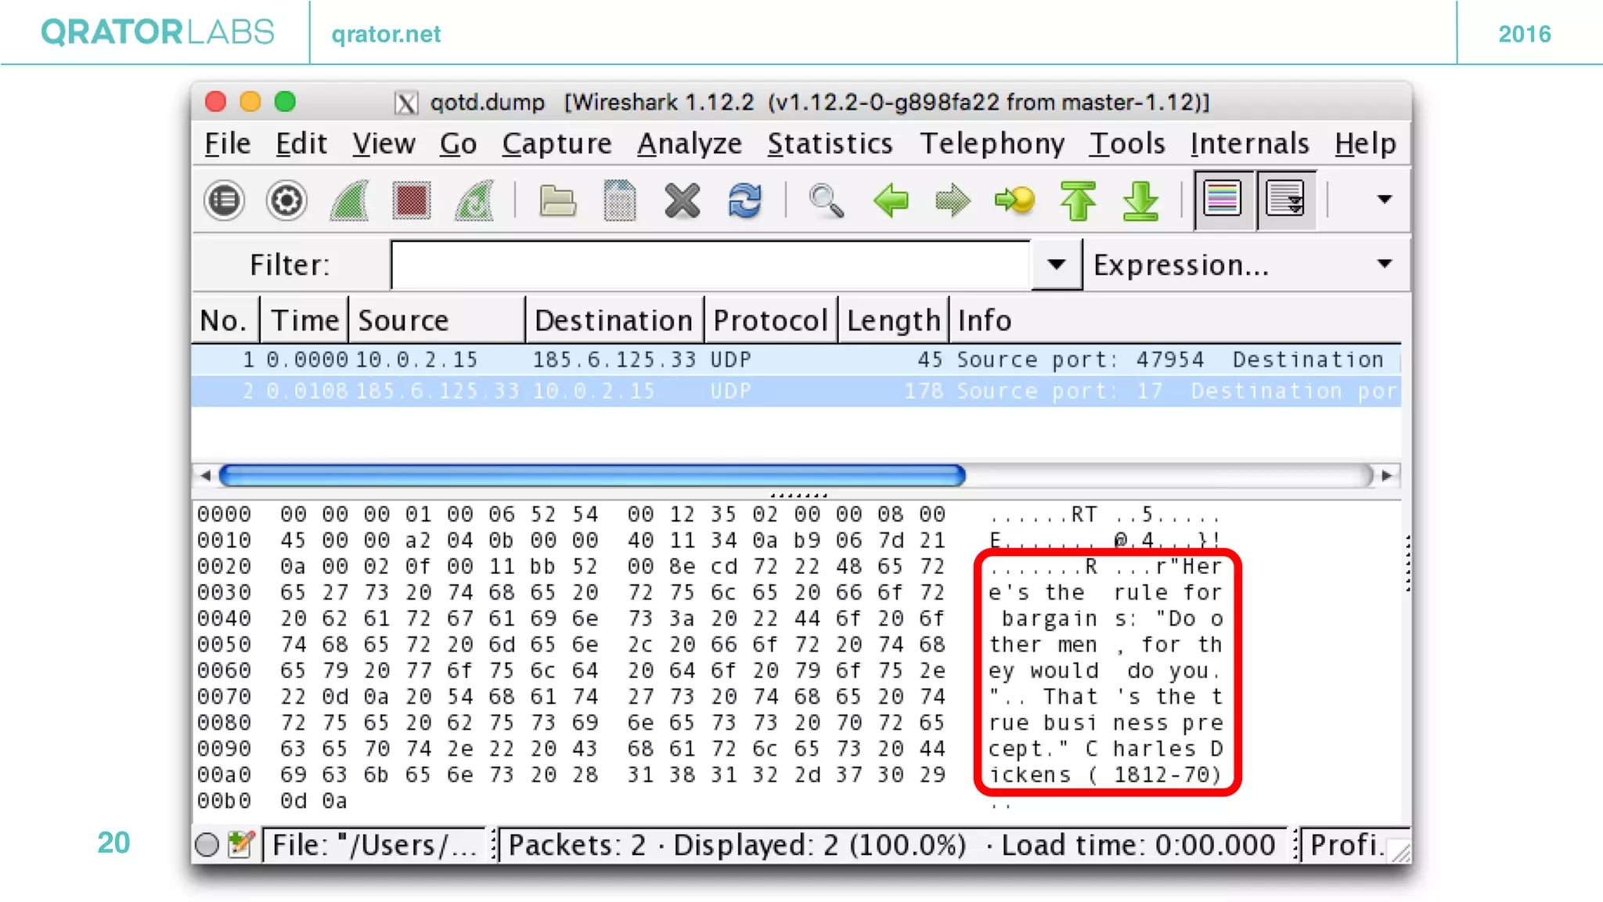Open the Statistics menu
Viewport: 1603px width, 902px height.
[830, 144]
